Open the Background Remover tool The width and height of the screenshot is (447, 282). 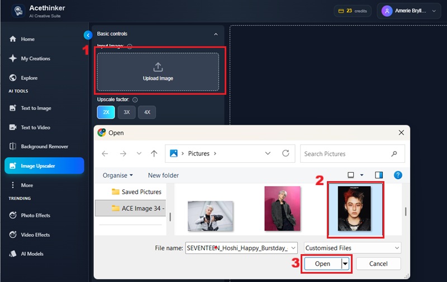pyautogui.click(x=39, y=147)
